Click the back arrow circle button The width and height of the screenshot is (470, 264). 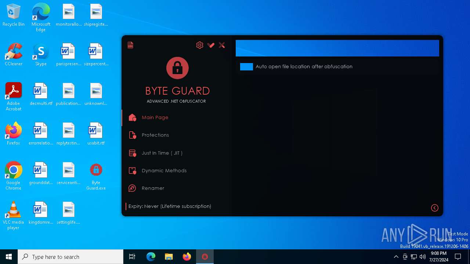click(435, 208)
